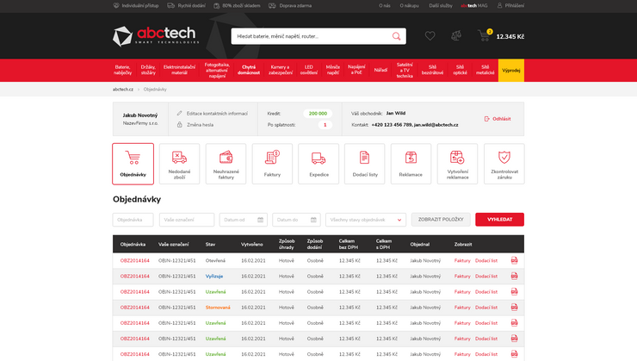637x361 pixels.
Task: Open the Expedice truck tile
Action: click(318, 164)
